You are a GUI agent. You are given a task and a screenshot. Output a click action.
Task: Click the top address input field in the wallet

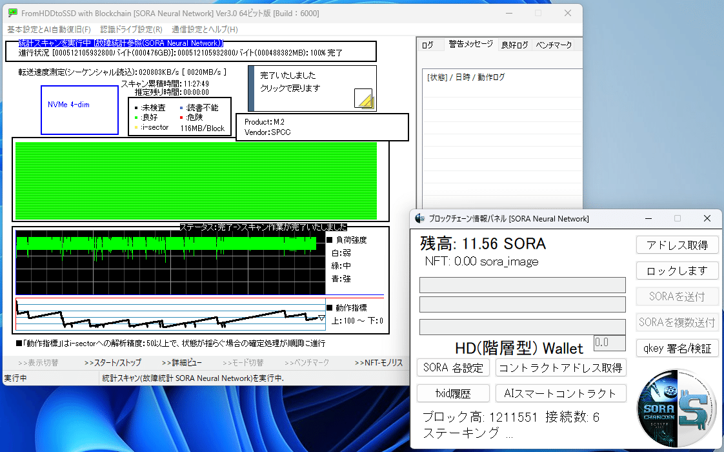(x=522, y=285)
